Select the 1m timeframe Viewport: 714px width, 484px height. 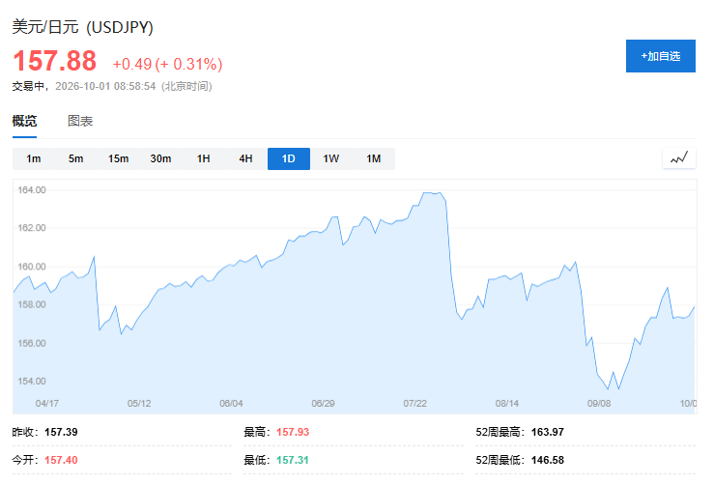point(34,158)
